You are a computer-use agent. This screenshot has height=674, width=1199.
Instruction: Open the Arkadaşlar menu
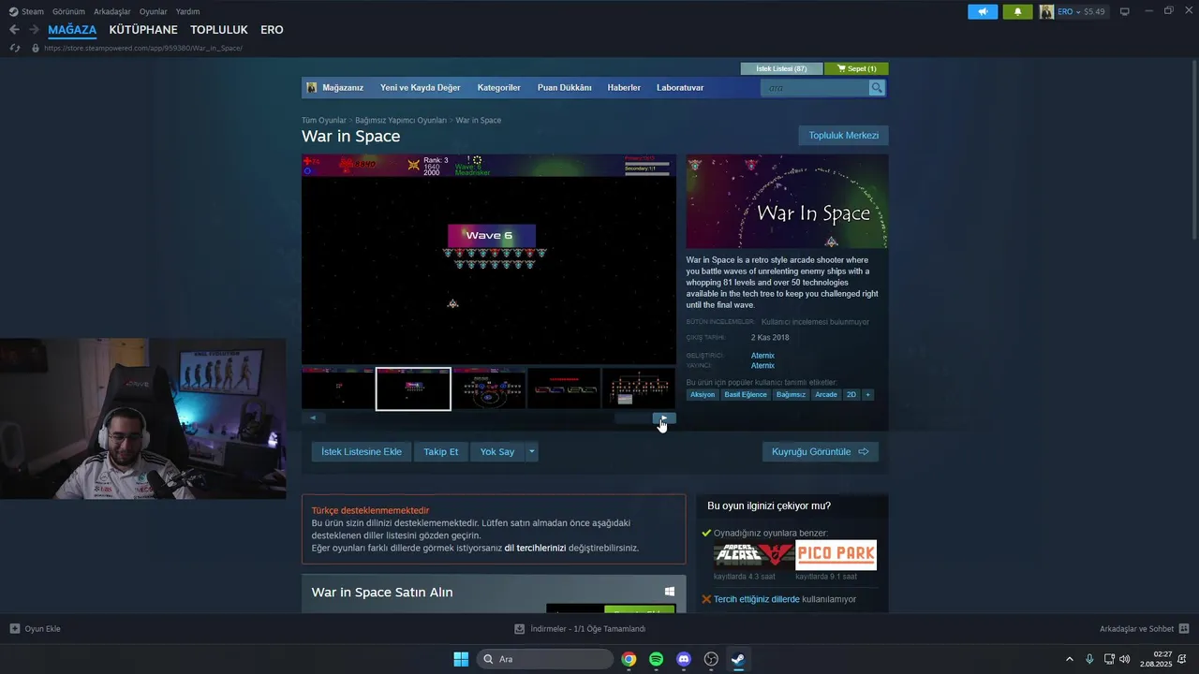[112, 11]
